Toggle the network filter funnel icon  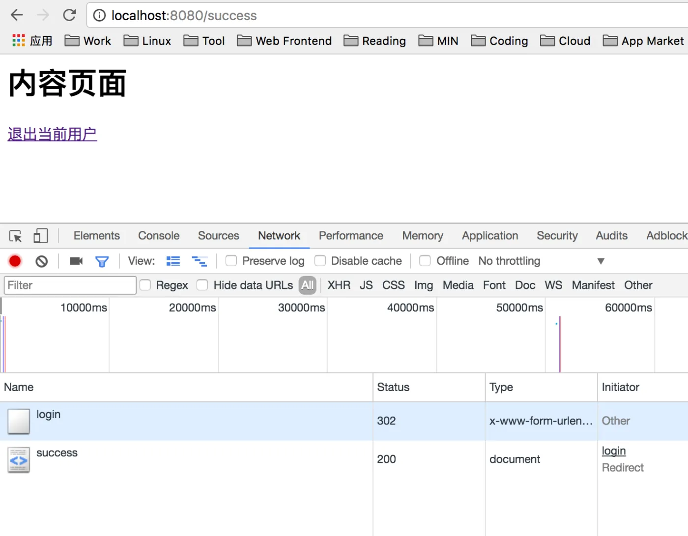102,261
